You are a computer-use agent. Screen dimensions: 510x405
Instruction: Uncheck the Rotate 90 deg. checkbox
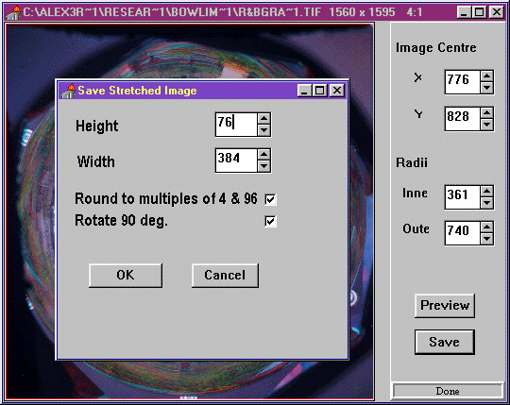[270, 221]
